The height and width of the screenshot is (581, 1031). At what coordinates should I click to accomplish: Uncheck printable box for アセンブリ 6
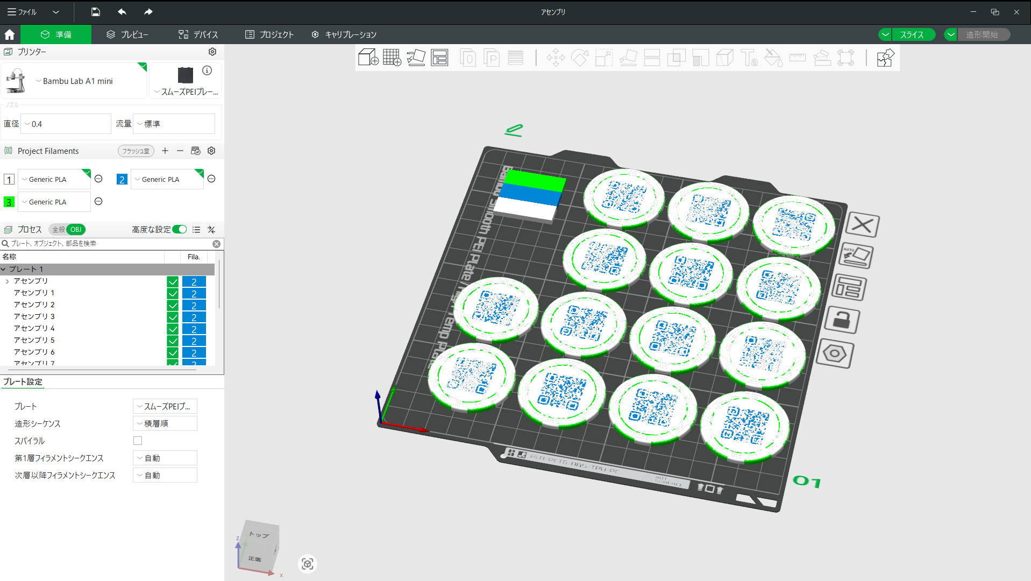173,352
